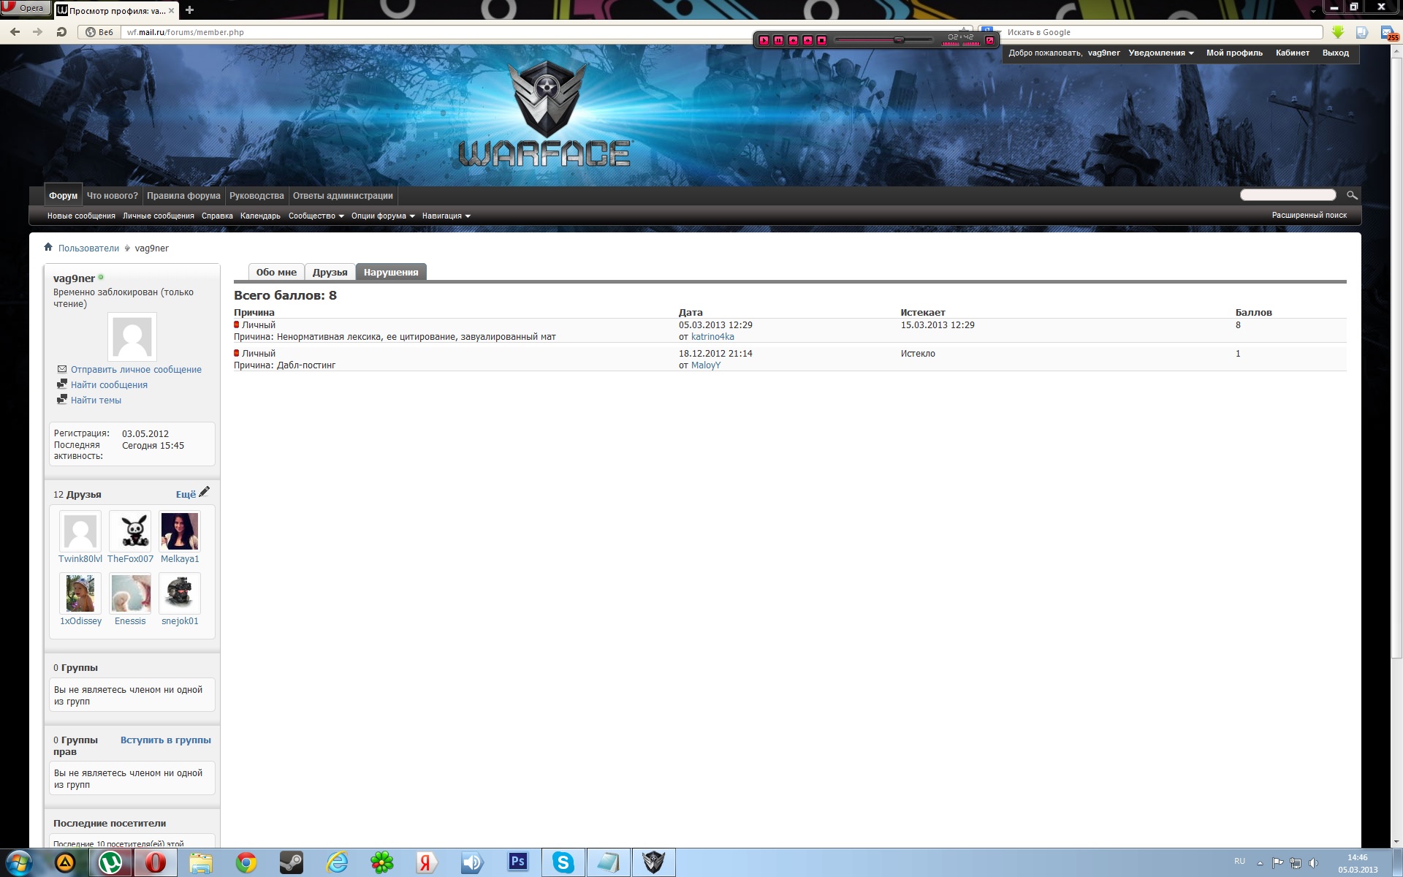Image resolution: width=1403 pixels, height=877 pixels.
Task: Expand the Навигация dropdown
Action: [446, 216]
